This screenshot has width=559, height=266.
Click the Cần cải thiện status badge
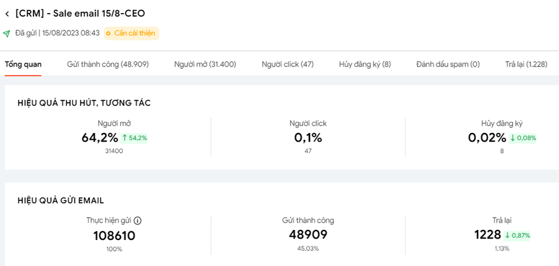point(132,34)
